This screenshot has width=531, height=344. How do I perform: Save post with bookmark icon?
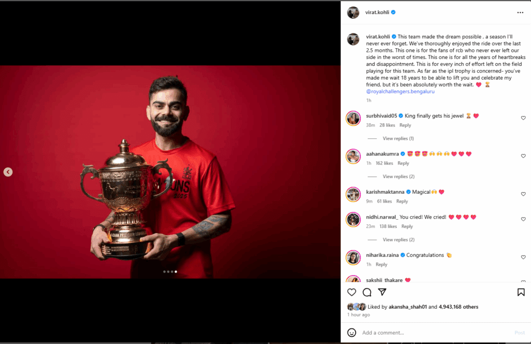(x=521, y=292)
